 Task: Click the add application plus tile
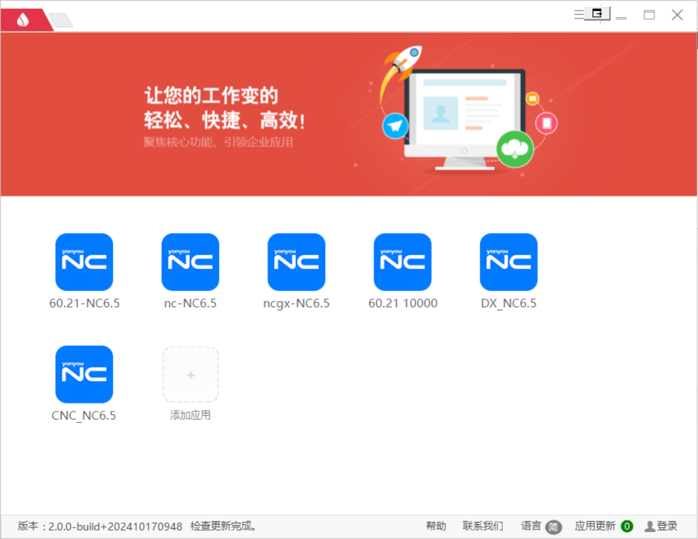190,374
